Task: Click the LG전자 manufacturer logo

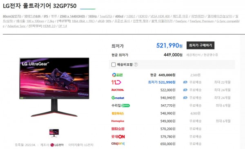Action: 57,145
